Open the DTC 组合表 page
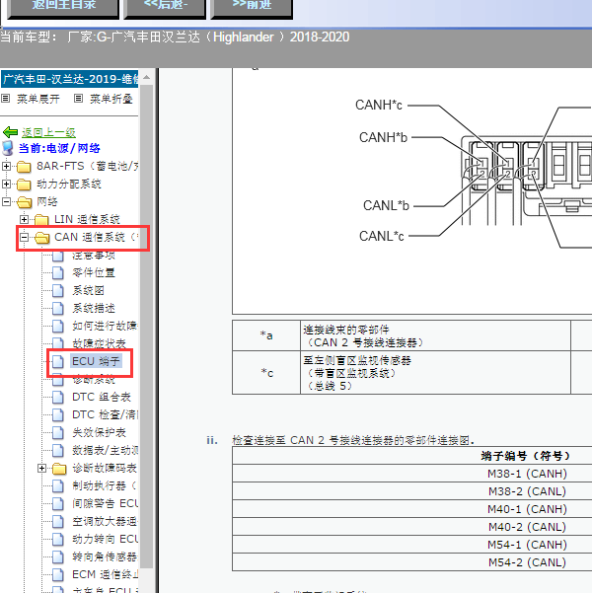Image resolution: width=592 pixels, height=593 pixels. click(x=101, y=397)
